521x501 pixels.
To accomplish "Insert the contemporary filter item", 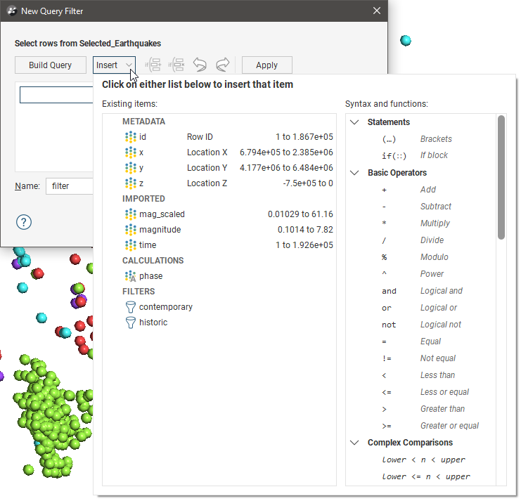I will [x=165, y=307].
